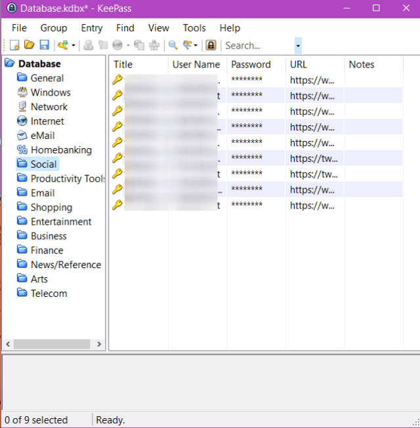Click the Open URL globe toolbar icon

117,45
